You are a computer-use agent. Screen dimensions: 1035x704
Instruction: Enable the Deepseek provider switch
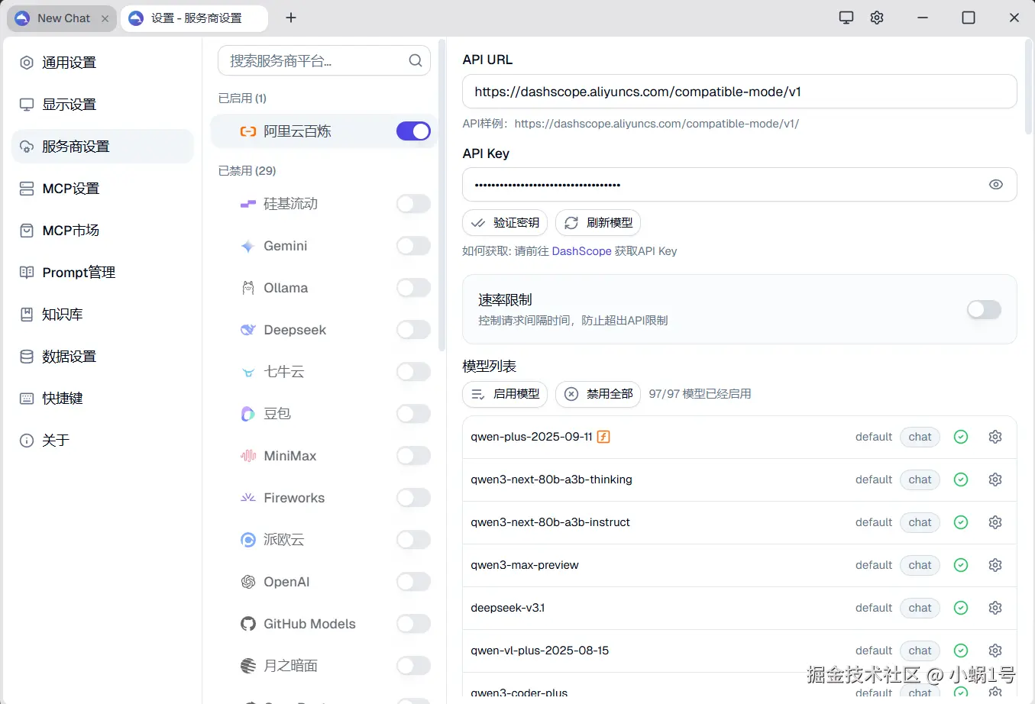point(413,330)
